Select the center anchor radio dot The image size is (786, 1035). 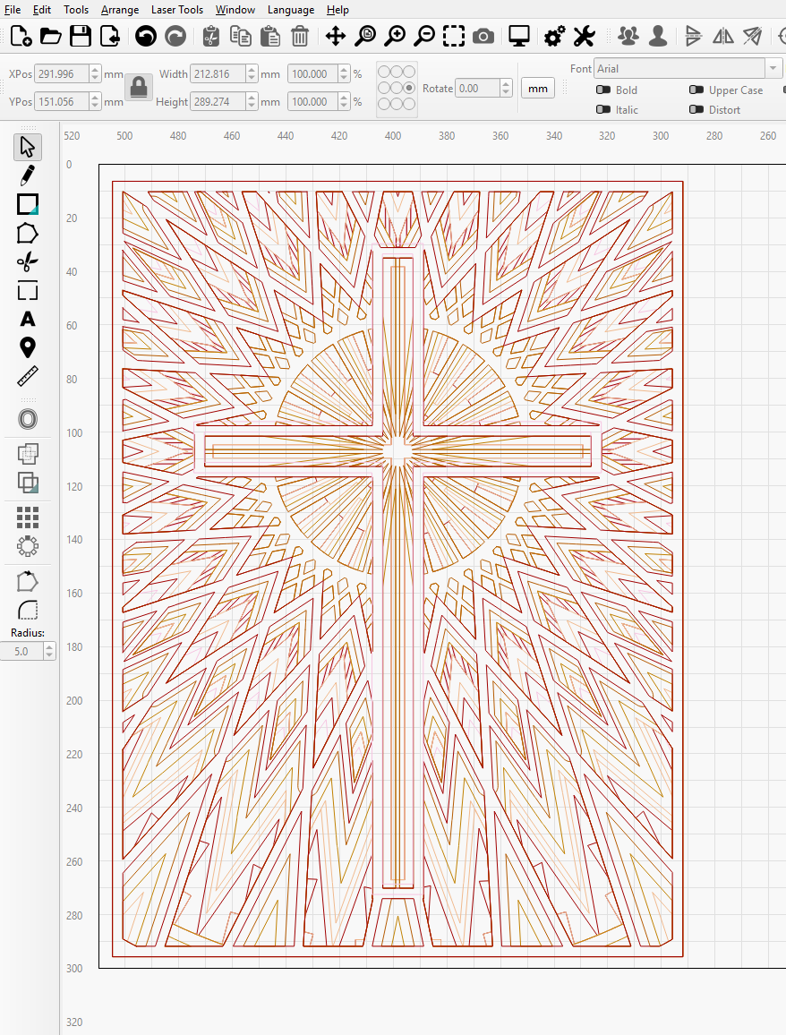[x=397, y=88]
